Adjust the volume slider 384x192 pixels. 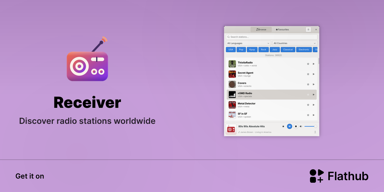tap(311, 126)
